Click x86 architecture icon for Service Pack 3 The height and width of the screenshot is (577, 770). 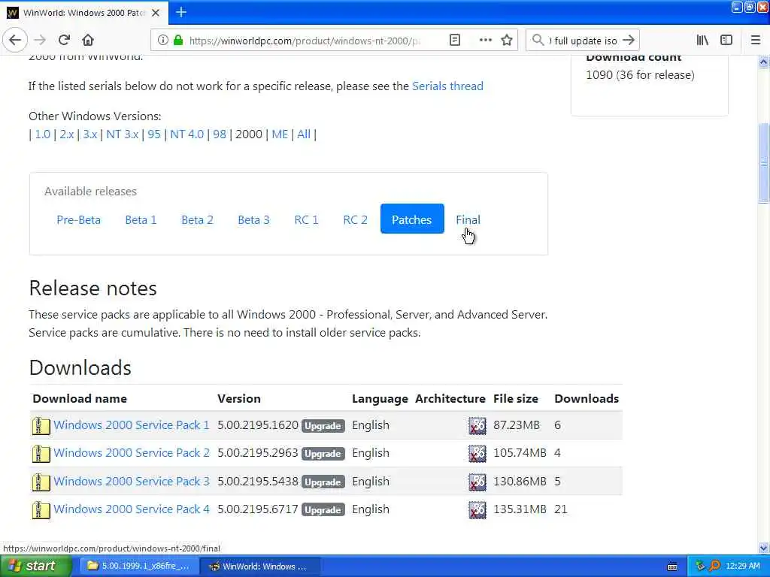477,482
